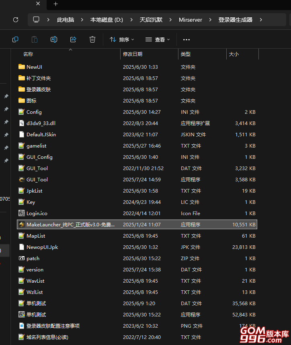This screenshot has height=345, width=291.
Task: Select the MakeLauncher application file
Action: pos(70,225)
